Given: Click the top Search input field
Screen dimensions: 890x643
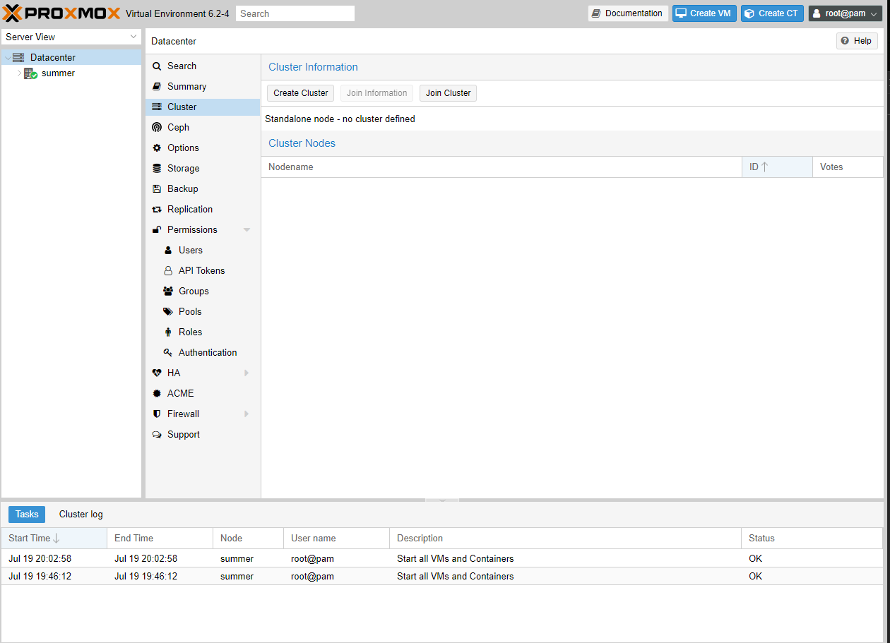Looking at the screenshot, I should [x=295, y=13].
